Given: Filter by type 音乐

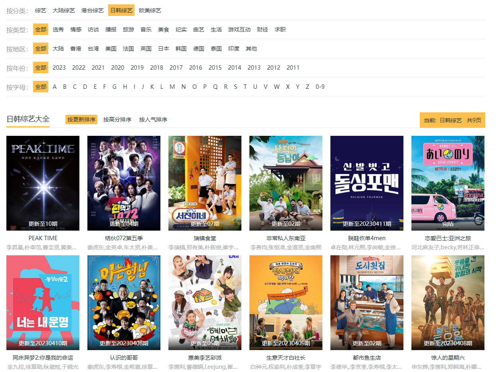Looking at the screenshot, I should click(146, 29).
